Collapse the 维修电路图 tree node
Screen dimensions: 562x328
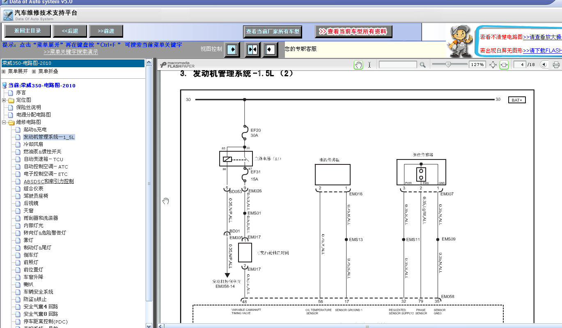[x=4, y=123]
